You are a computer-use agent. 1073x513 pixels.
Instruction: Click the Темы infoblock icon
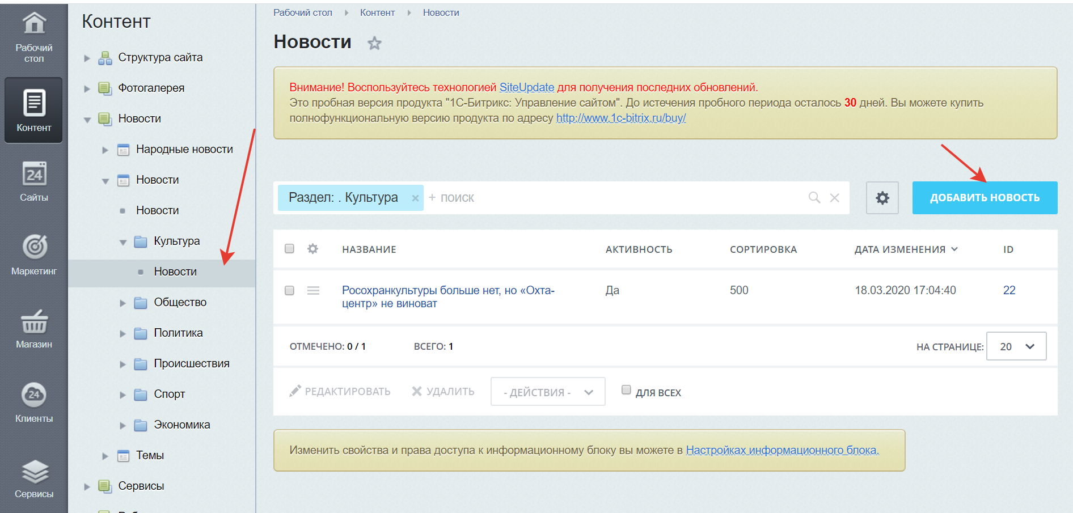click(123, 456)
